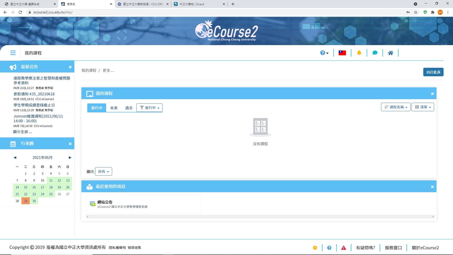Image resolution: width=453 pixels, height=255 pixels.
Task: Click the orange info icon in the footer
Action: pyautogui.click(x=315, y=247)
